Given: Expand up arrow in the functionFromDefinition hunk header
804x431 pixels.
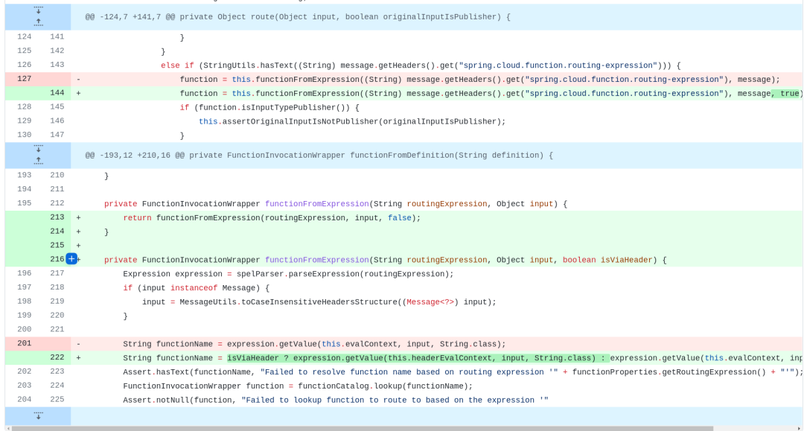Looking at the screenshot, I should coord(38,161).
